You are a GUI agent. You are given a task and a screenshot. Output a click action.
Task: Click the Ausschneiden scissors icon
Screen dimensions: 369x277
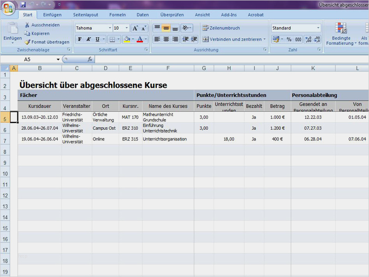pyautogui.click(x=28, y=25)
